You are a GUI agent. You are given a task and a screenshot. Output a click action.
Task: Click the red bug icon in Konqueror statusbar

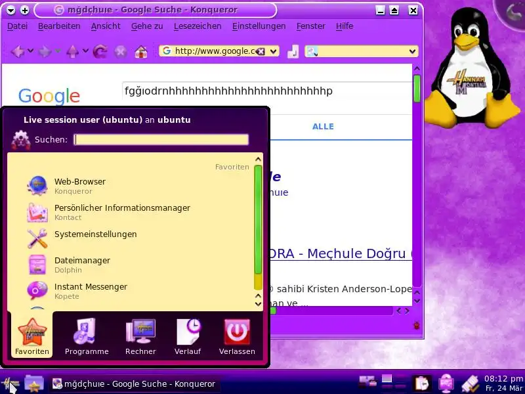[417, 325]
